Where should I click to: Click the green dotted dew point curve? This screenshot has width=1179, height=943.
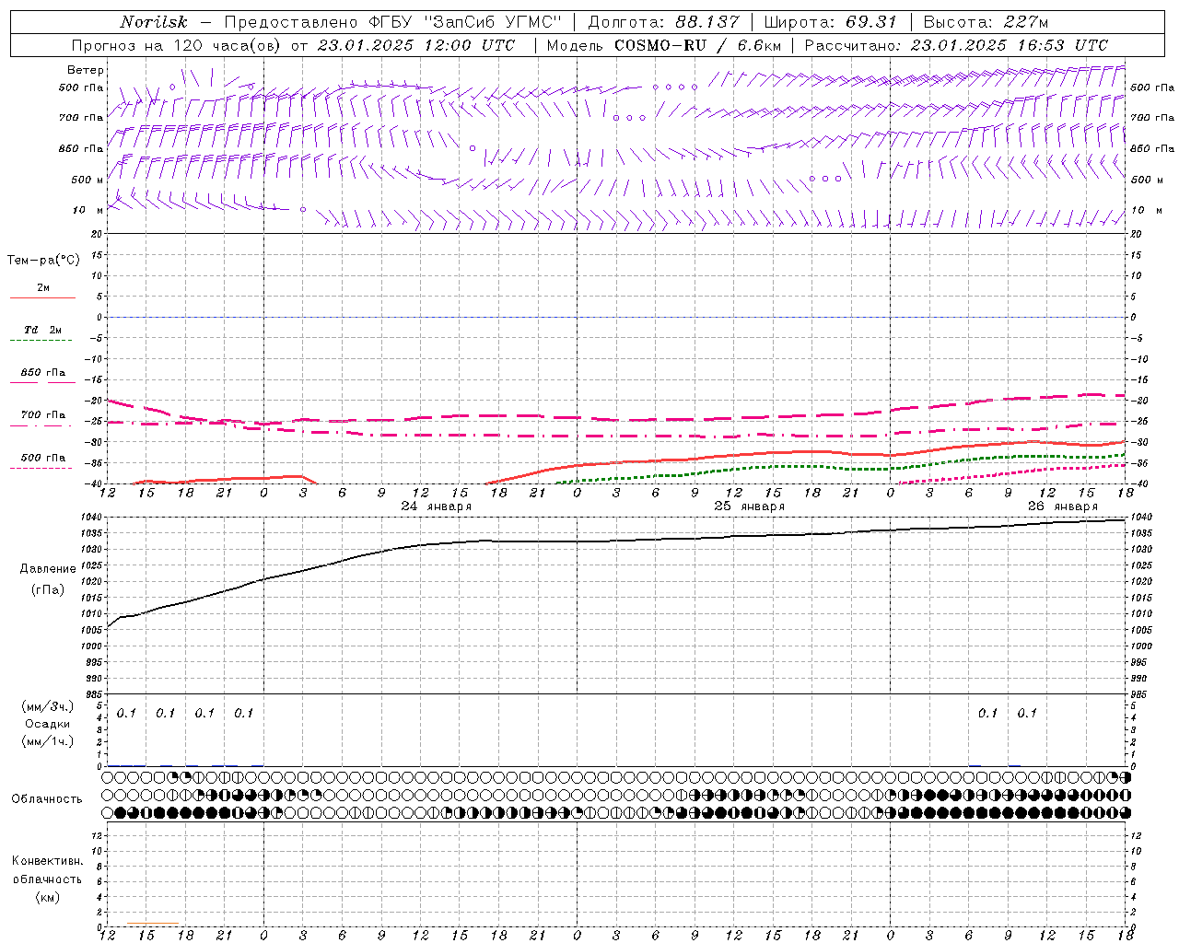click(838, 467)
